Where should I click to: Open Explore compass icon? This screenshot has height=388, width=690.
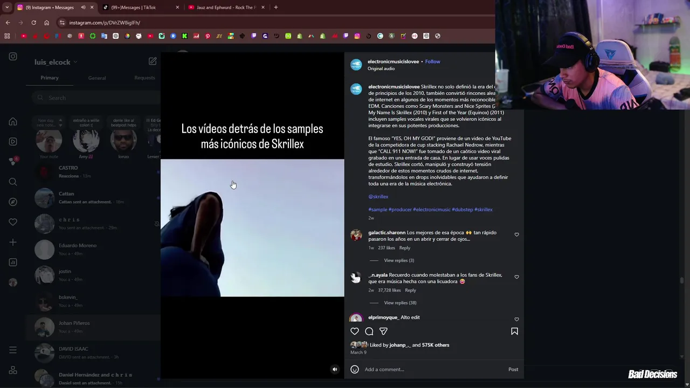click(x=13, y=202)
